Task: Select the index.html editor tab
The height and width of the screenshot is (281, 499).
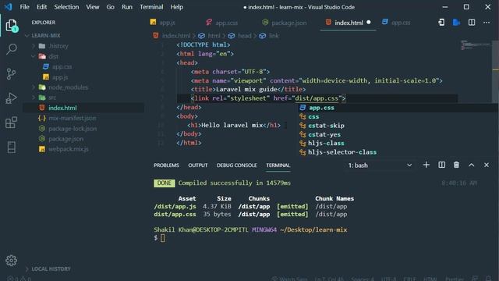Action: click(349, 23)
